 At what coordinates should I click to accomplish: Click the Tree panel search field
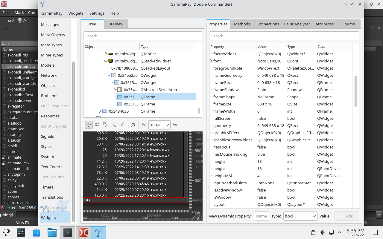(x=142, y=36)
